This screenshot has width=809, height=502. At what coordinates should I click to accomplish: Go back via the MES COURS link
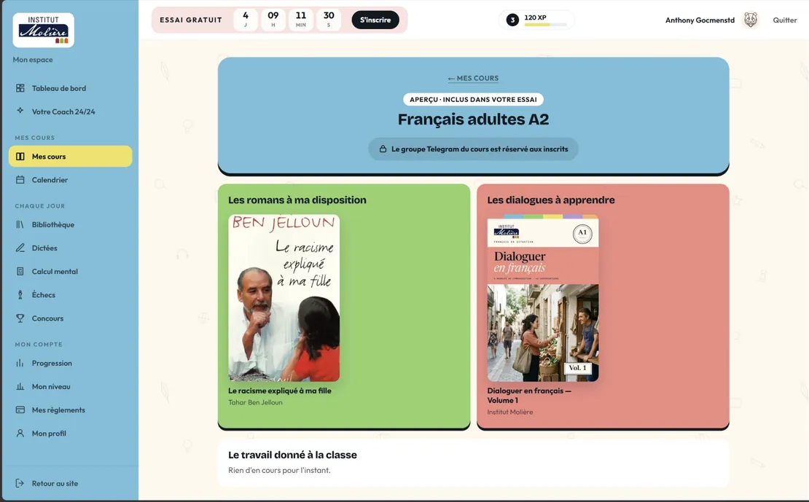473,79
